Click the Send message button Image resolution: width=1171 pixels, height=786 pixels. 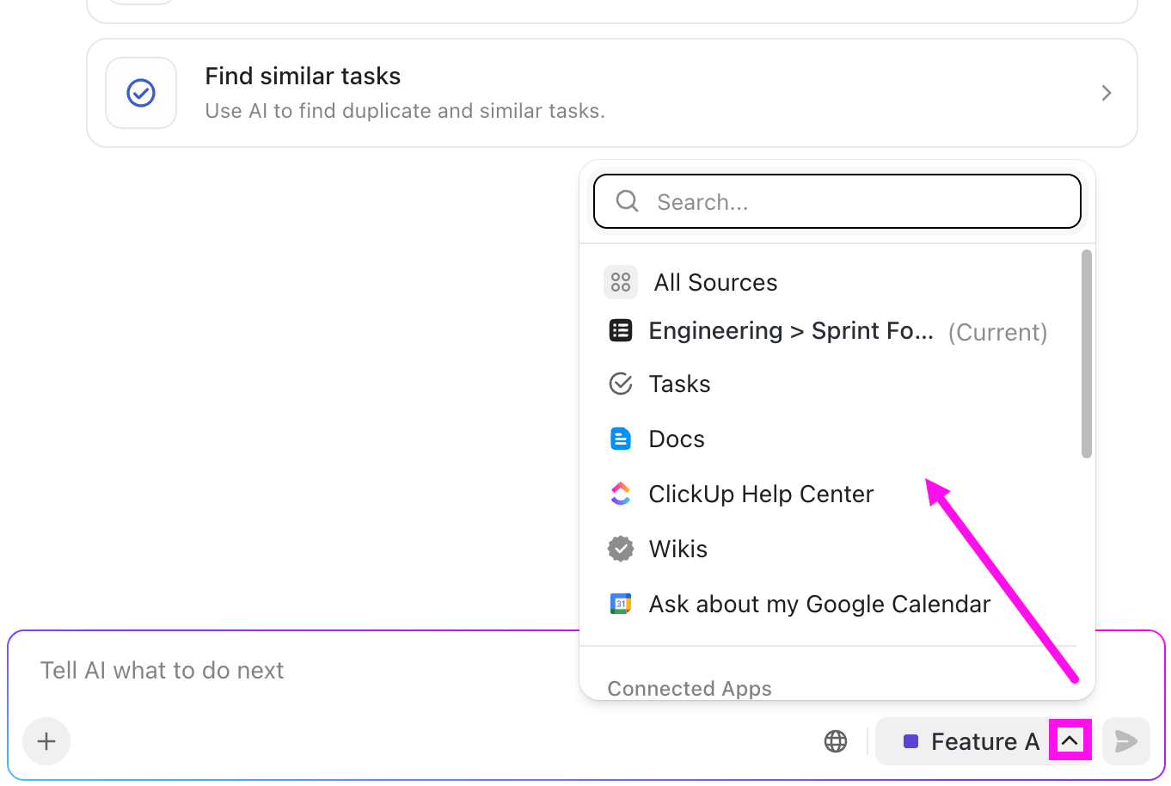(1126, 740)
